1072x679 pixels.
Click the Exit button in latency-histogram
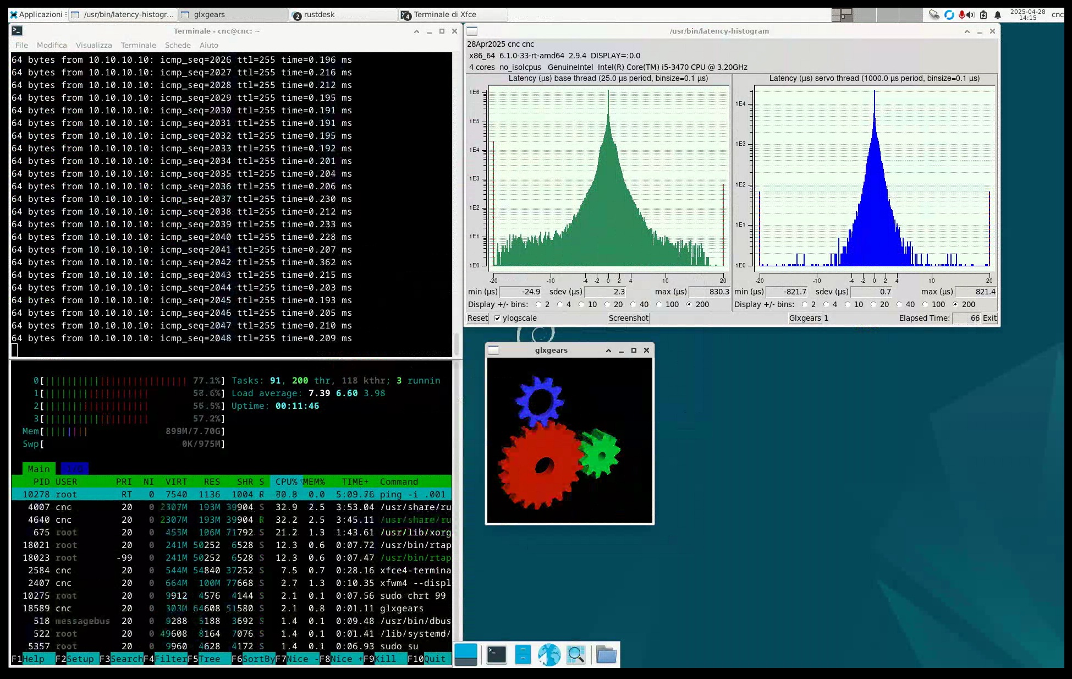[x=989, y=318]
